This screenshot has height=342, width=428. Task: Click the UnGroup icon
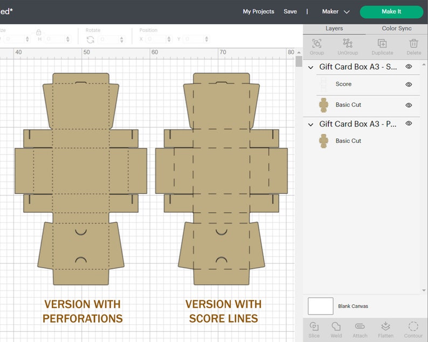[348, 44]
